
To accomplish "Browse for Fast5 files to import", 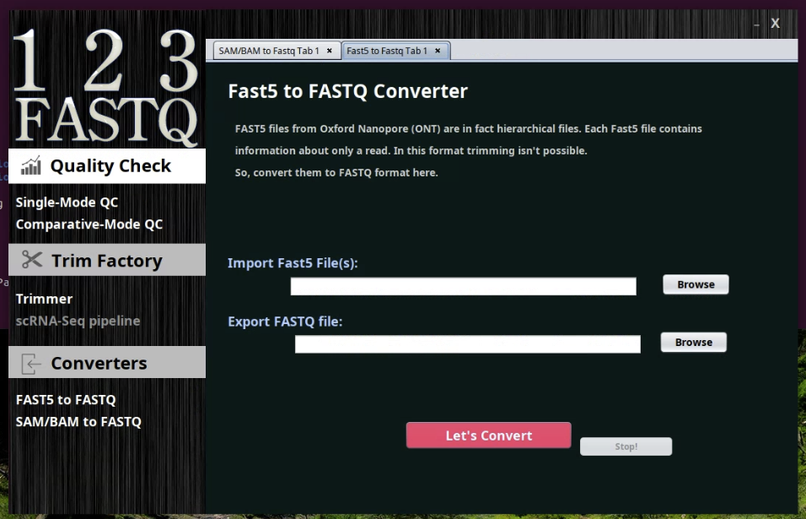I will [696, 284].
